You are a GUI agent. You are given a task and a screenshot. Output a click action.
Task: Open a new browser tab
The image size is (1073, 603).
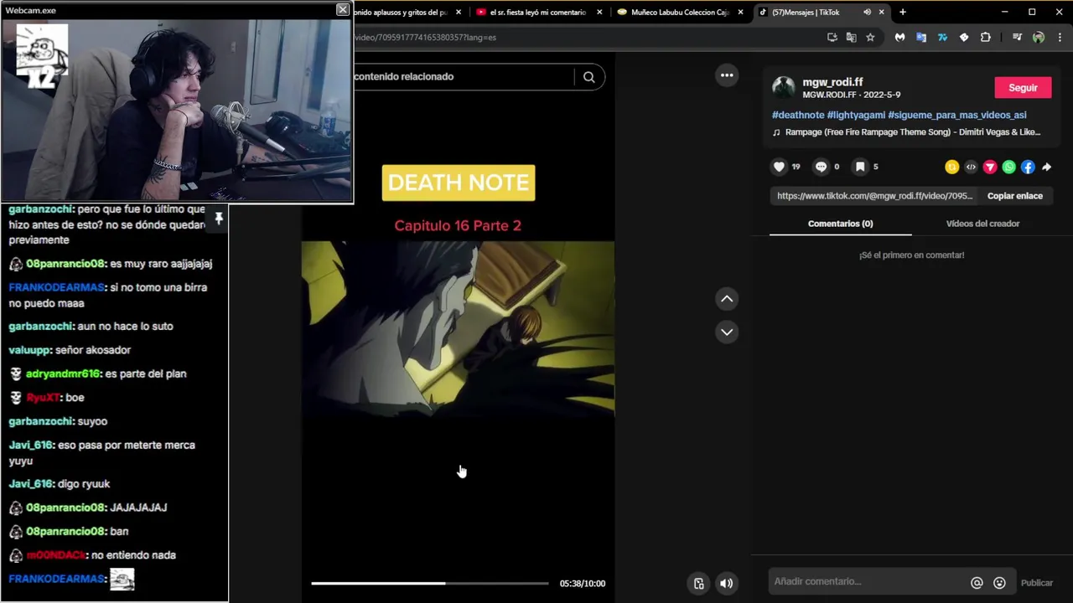point(903,13)
